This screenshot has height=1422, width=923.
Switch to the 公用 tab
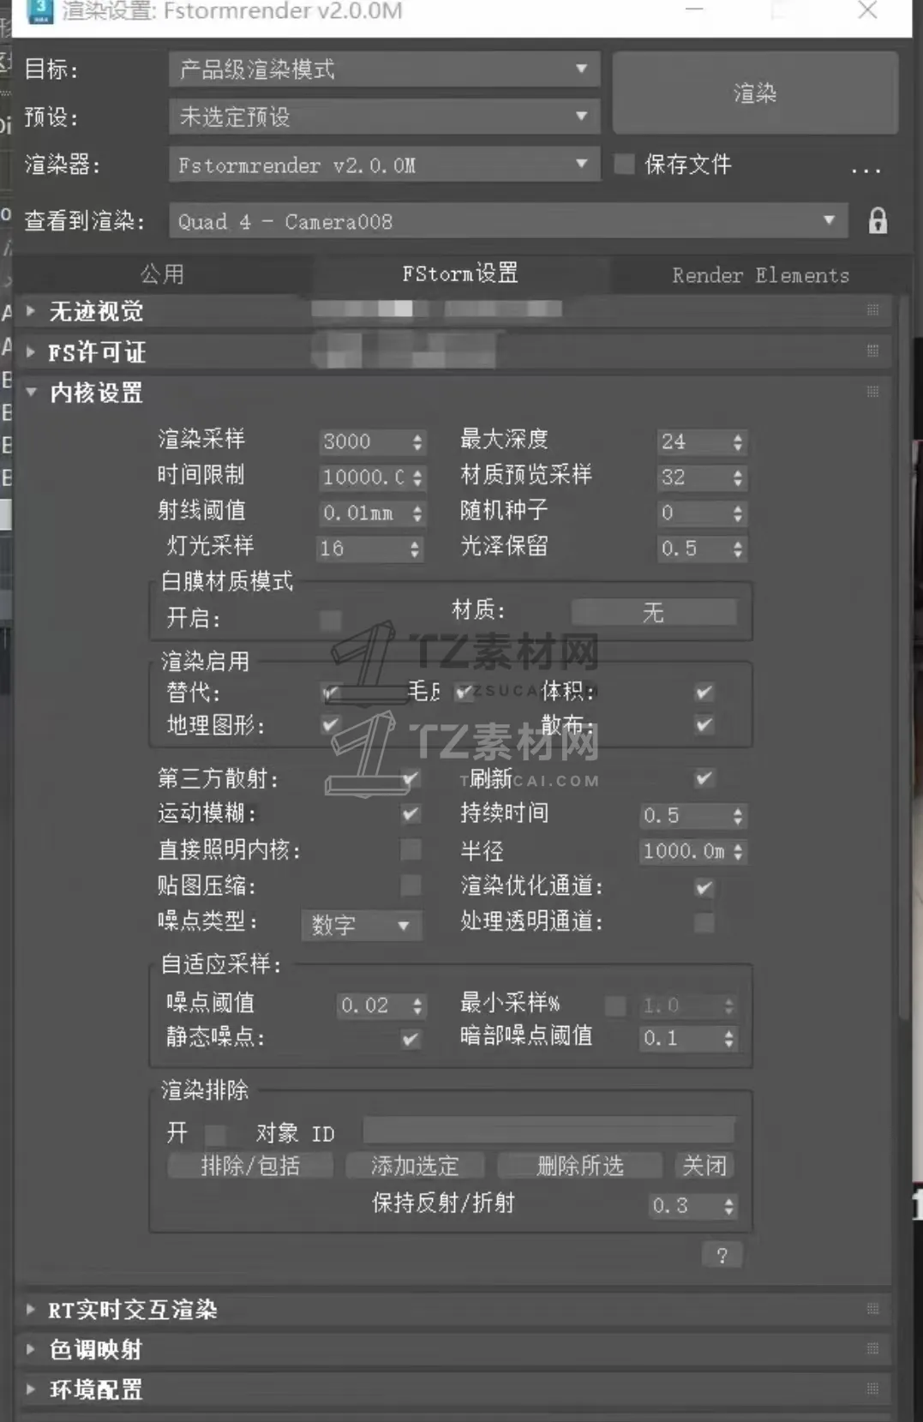pyautogui.click(x=163, y=274)
